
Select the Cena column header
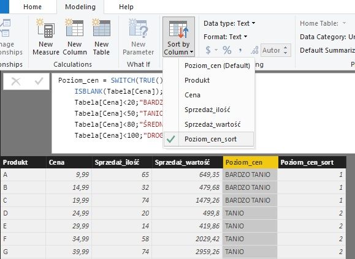click(x=69, y=162)
